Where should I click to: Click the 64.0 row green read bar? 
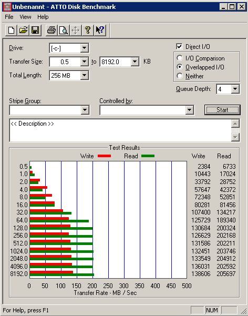(59, 221)
